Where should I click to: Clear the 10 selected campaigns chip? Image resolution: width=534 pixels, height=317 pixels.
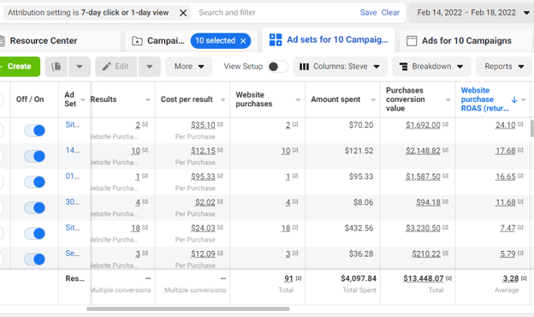coord(243,41)
